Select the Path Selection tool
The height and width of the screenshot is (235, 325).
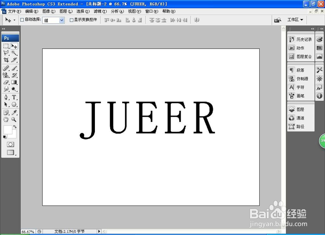pyautogui.click(x=6, y=104)
